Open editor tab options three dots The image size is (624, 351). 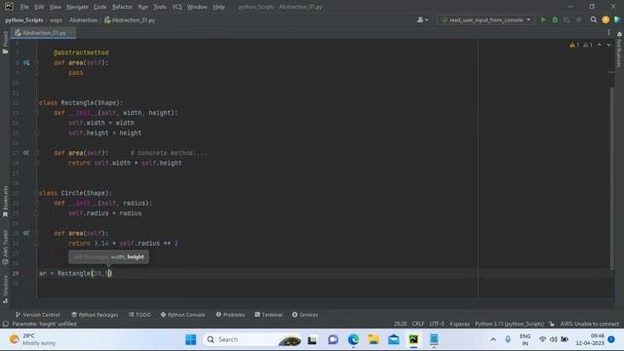[608, 32]
